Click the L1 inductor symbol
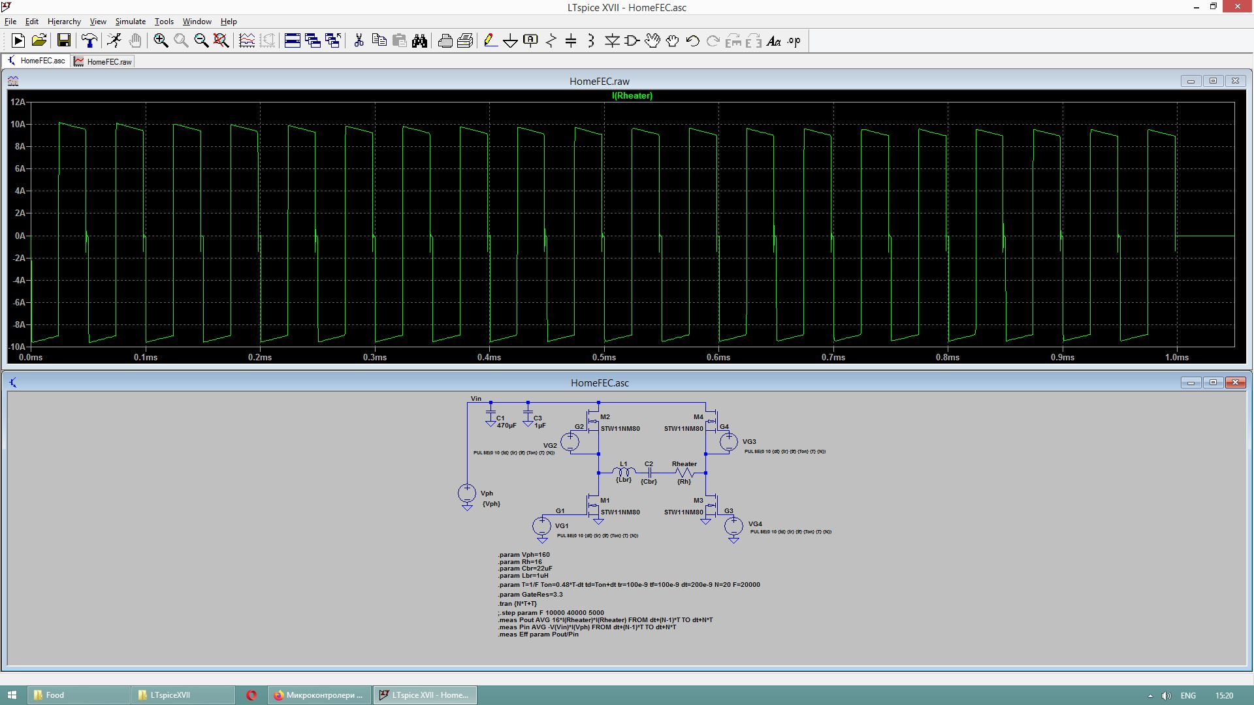Viewport: 1254px width, 705px height. (624, 472)
